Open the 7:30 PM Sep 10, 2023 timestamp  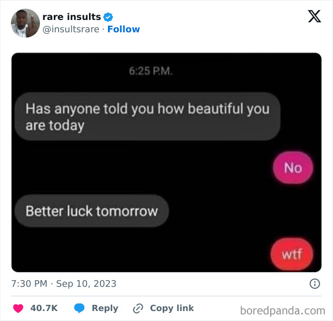[x=64, y=284]
